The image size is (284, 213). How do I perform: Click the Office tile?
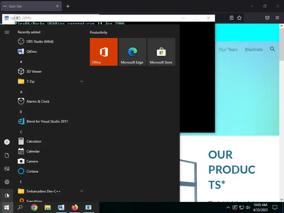point(104,52)
